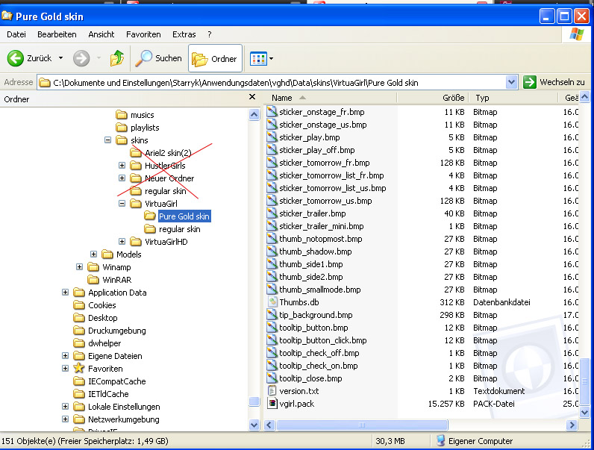Select tip_background.bmp file icon

(x=272, y=315)
